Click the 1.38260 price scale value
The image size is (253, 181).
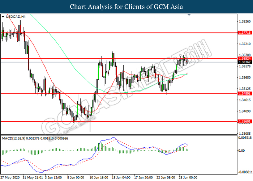point(245,21)
